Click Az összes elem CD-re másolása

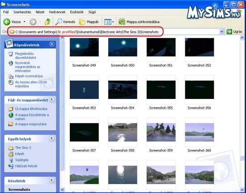[31, 84]
